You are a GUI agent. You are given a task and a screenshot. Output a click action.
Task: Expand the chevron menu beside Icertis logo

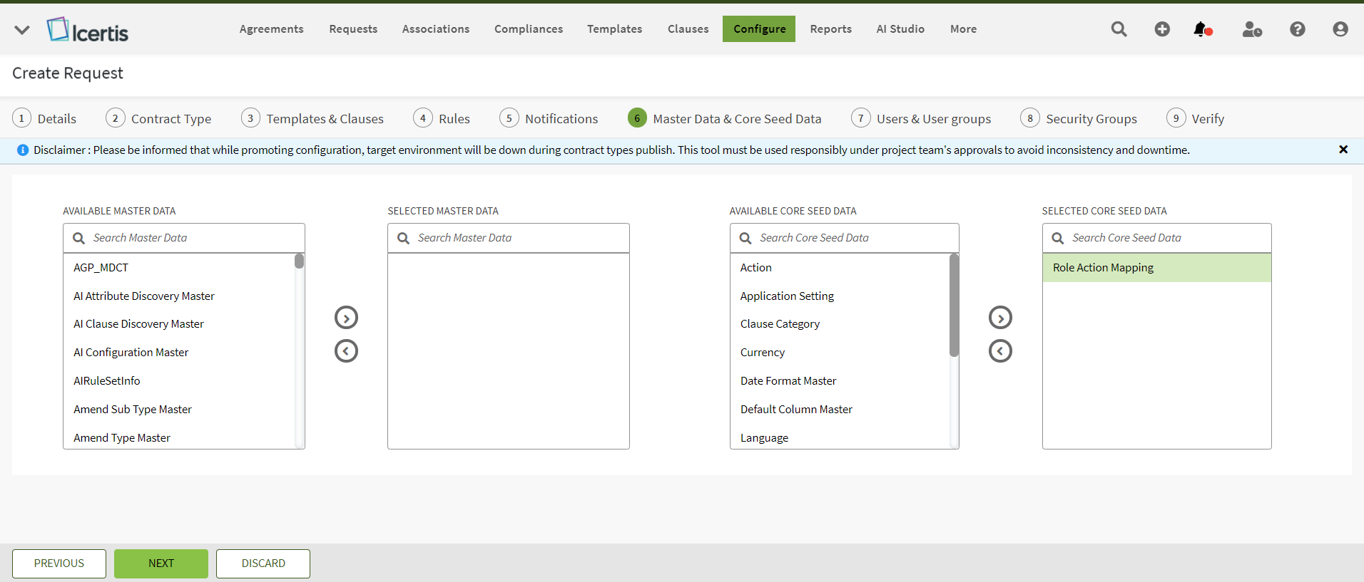click(x=22, y=30)
